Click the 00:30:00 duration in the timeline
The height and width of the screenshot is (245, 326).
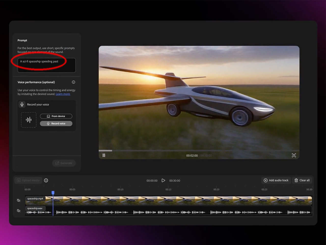[175, 181]
